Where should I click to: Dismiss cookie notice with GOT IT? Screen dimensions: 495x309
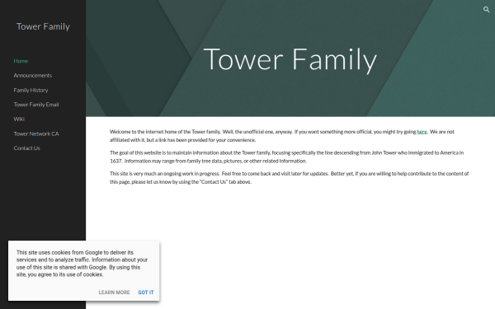pyautogui.click(x=146, y=293)
